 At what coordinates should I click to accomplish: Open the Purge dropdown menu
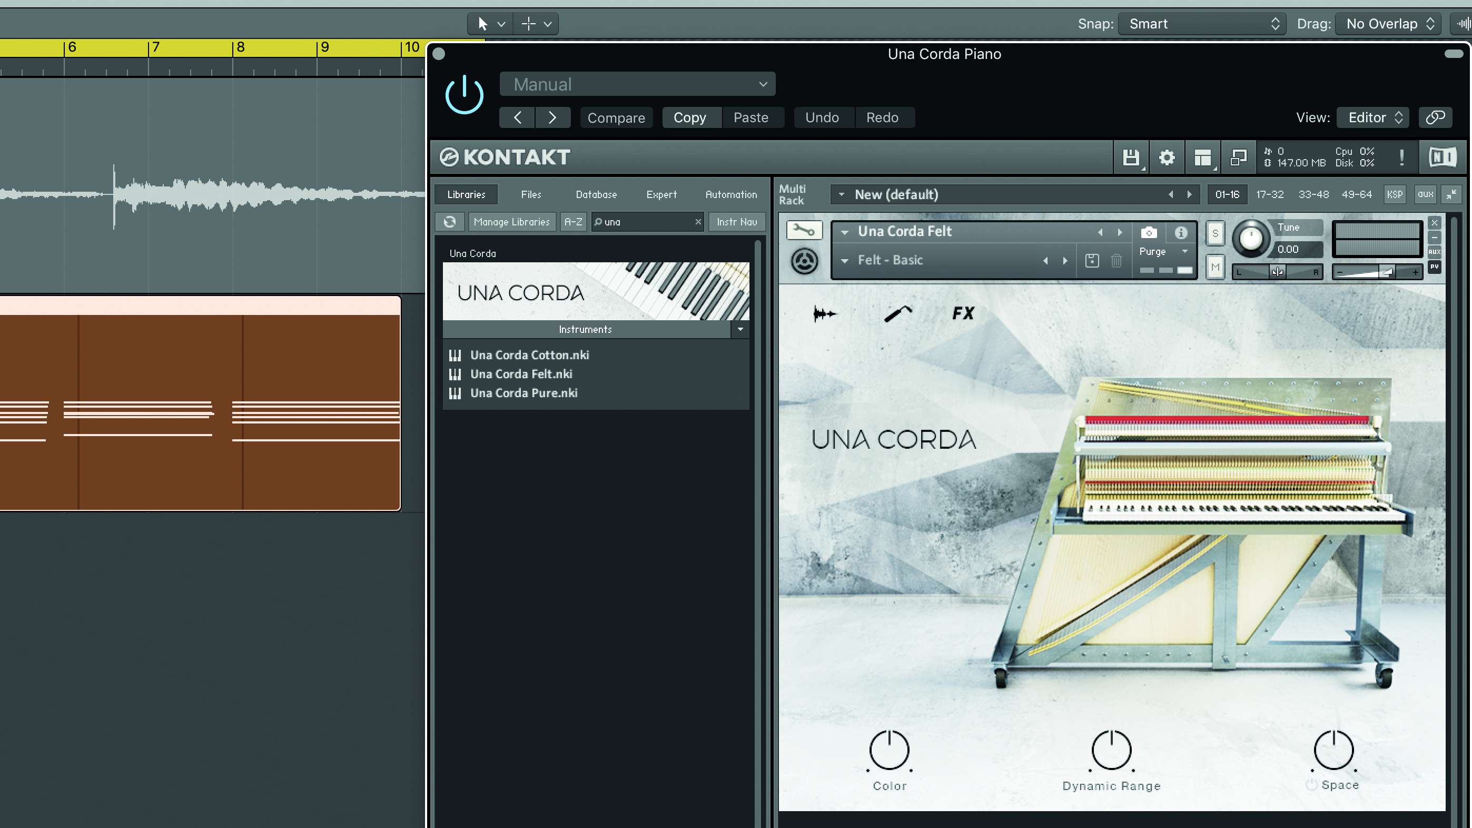click(1163, 251)
